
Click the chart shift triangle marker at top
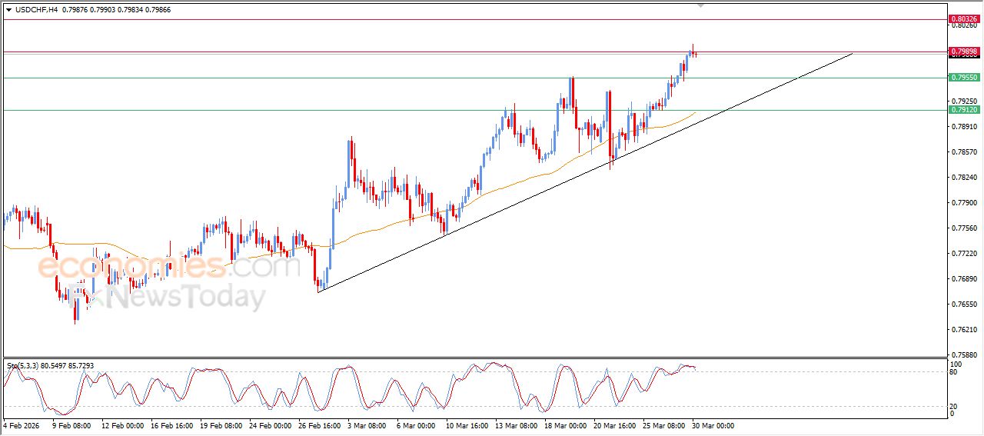coord(700,5)
